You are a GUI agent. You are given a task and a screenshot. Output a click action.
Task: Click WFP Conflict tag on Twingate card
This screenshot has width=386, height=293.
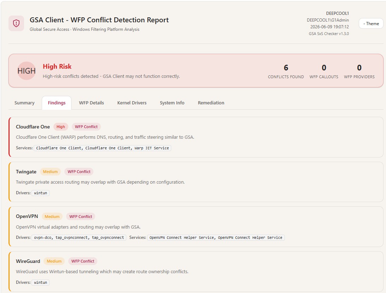(79, 172)
